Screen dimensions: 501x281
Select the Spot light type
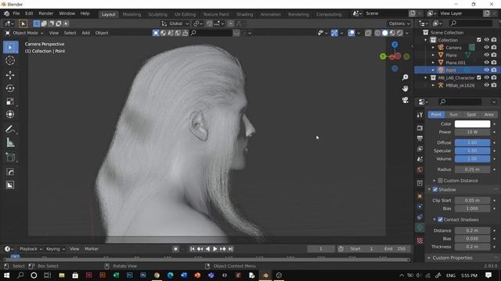471,115
